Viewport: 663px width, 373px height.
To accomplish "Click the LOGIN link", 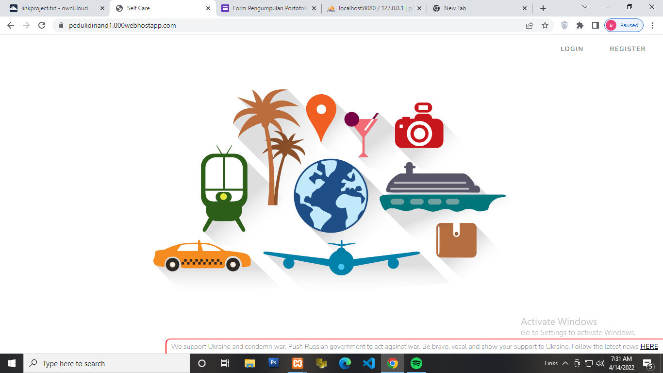I will [572, 49].
